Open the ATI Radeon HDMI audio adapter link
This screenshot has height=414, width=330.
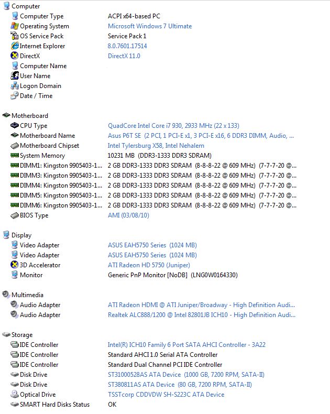tap(201, 305)
